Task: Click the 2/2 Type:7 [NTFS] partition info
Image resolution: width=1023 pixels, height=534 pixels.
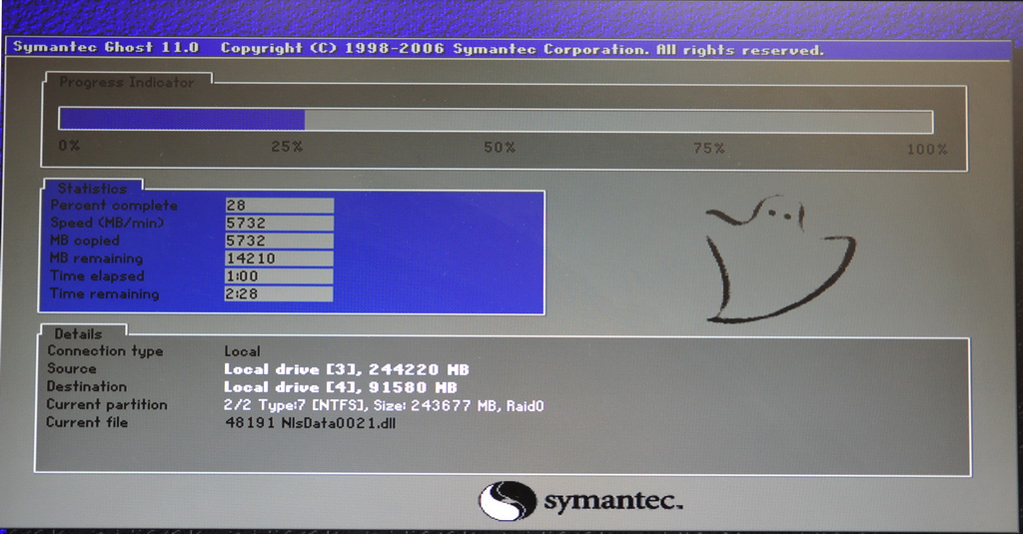Action: (x=384, y=405)
